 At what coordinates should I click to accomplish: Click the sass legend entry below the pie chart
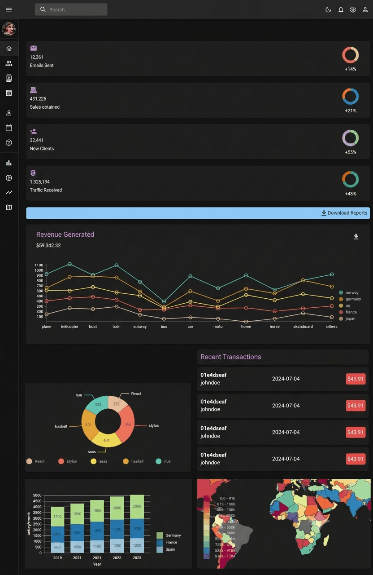tap(99, 461)
